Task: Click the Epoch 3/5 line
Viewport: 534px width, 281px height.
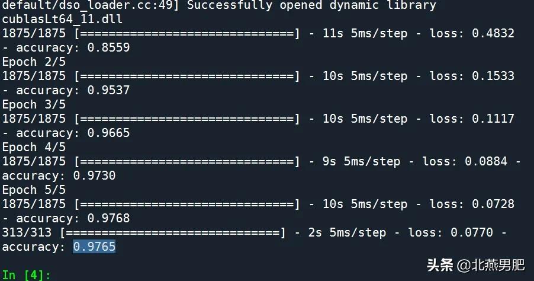Action: click(34, 104)
